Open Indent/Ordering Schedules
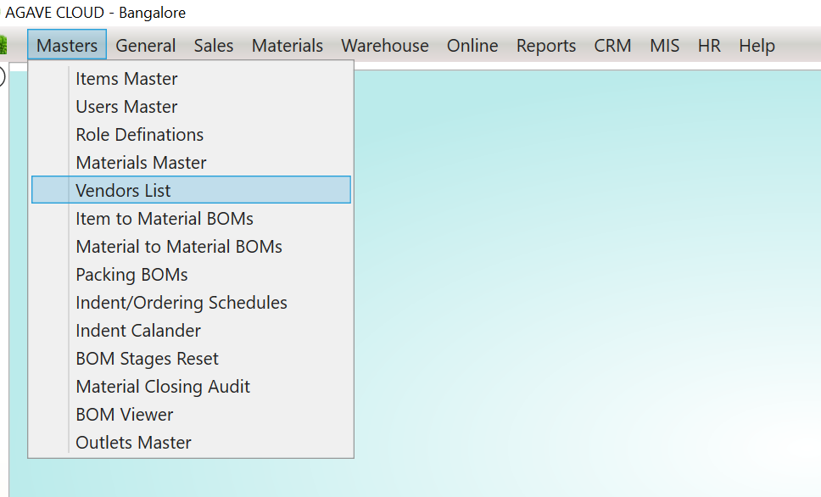The height and width of the screenshot is (497, 821). [182, 303]
